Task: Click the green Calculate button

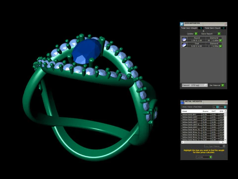Action: 211,157
